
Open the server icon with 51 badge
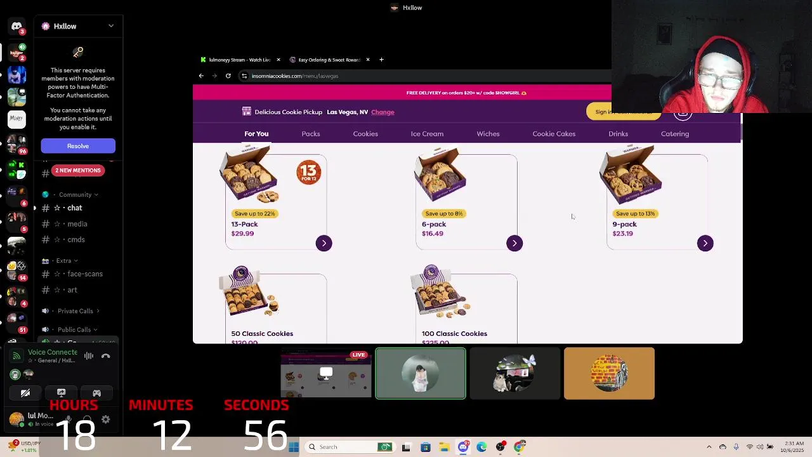coord(16,322)
